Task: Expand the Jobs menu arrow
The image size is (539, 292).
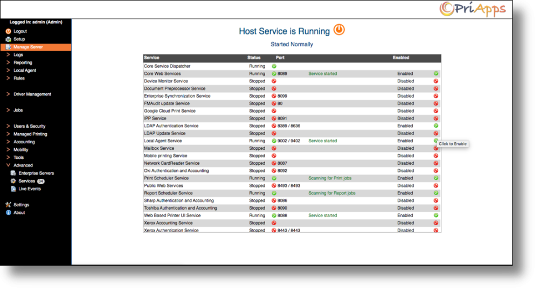Action: 8,110
